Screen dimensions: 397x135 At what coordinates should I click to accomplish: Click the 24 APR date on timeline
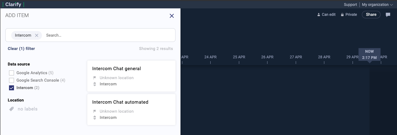[210, 57]
